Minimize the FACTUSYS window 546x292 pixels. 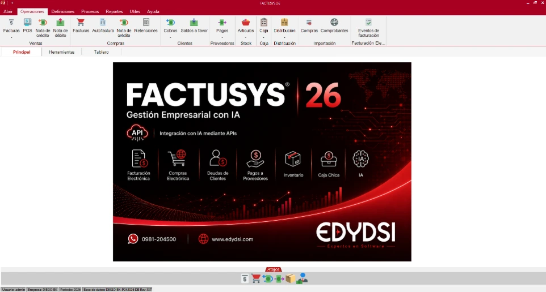528,3
